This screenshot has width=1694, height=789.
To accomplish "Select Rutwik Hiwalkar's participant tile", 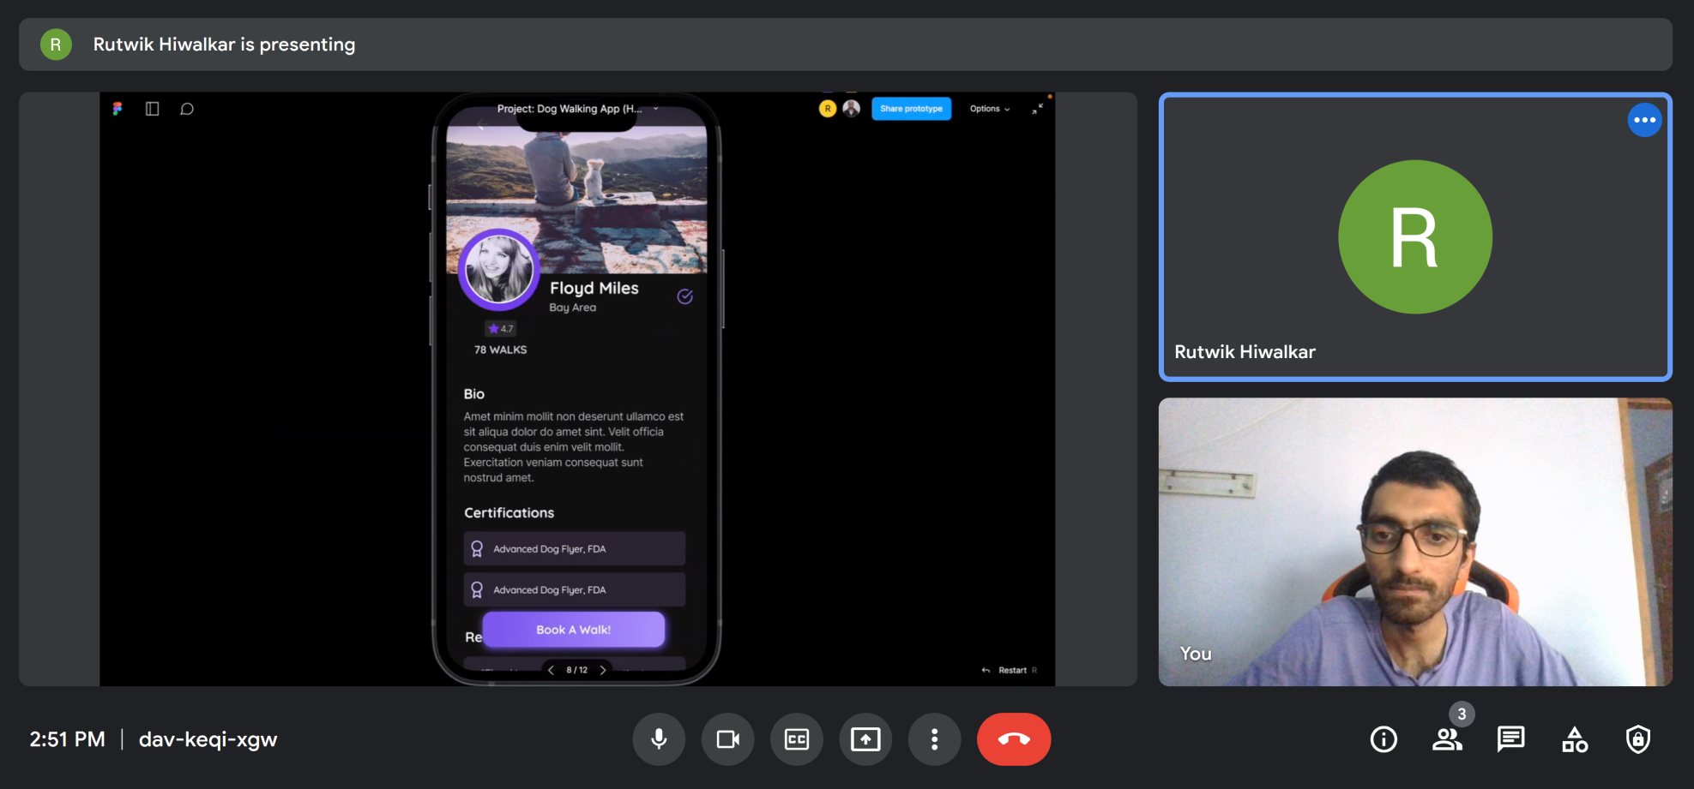I will click(1415, 236).
